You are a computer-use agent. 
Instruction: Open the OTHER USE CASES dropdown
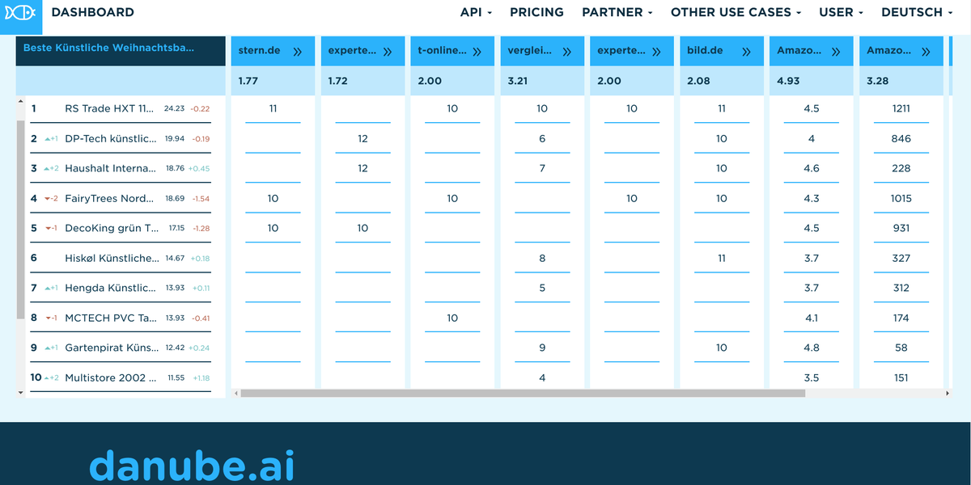[736, 12]
